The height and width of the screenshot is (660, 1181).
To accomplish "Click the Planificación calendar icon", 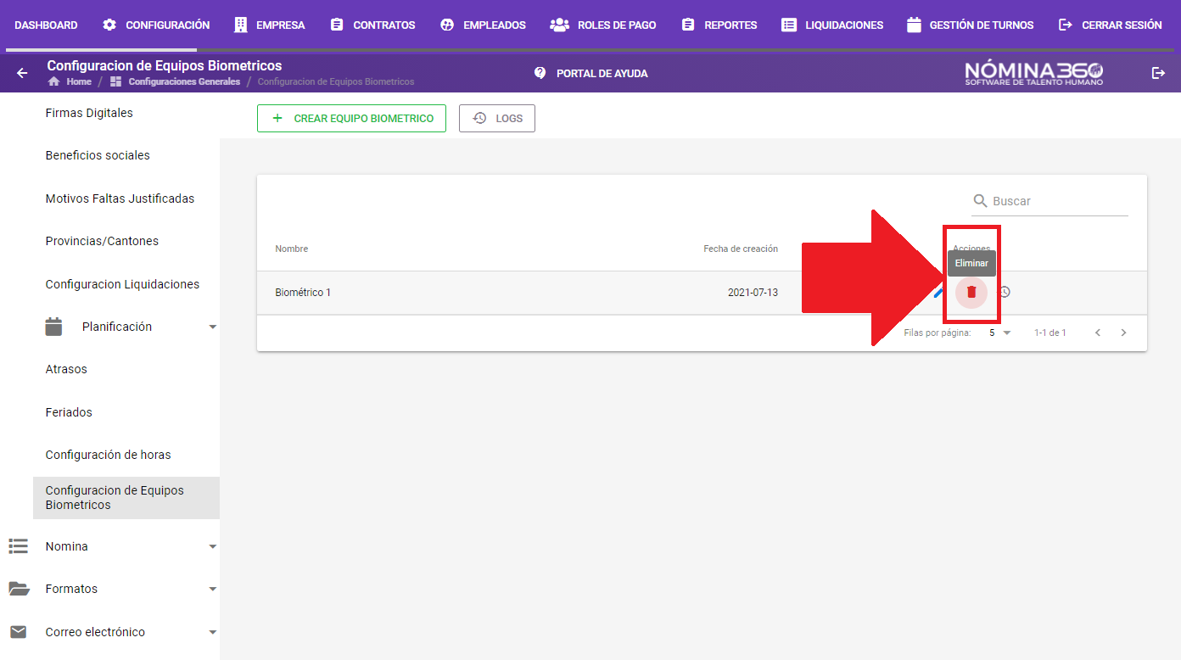I will 53,327.
